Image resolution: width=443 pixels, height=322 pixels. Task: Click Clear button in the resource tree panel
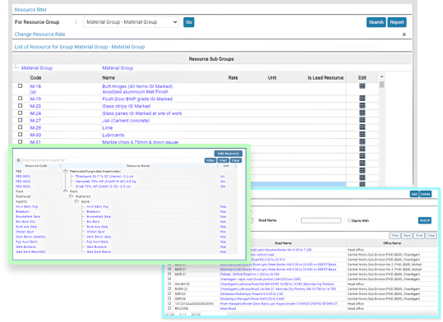tap(236, 160)
